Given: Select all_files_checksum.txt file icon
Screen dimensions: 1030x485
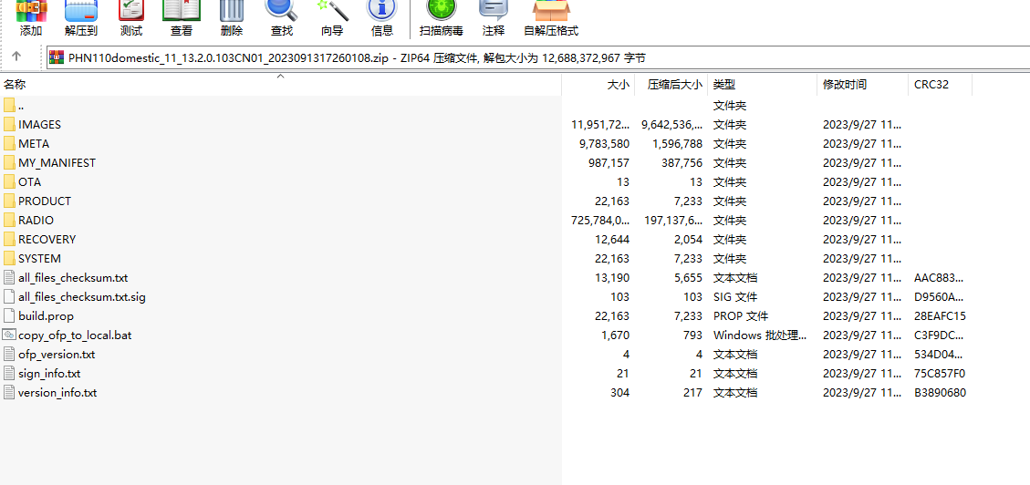Looking at the screenshot, I should [9, 278].
